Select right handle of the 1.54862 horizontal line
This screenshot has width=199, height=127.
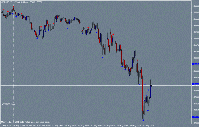point(191,117)
